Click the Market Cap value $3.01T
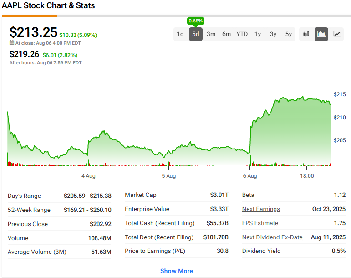Image resolution: width=351 pixels, height=278 pixels. coord(219,195)
